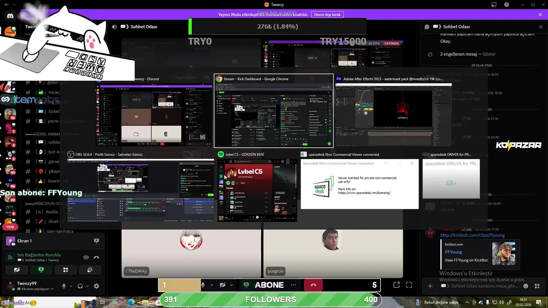Disconnect from voice in Ses Bağlantısı panel
The height and width of the screenshot is (308, 548).
coord(96,257)
